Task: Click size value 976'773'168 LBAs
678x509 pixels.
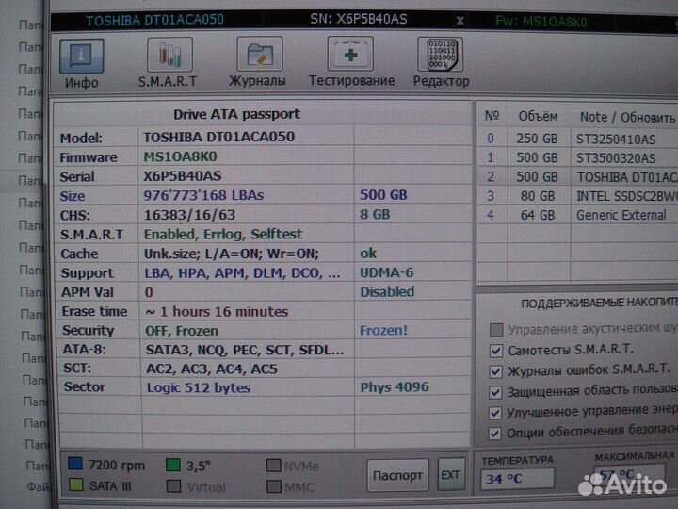Action: coord(203,196)
